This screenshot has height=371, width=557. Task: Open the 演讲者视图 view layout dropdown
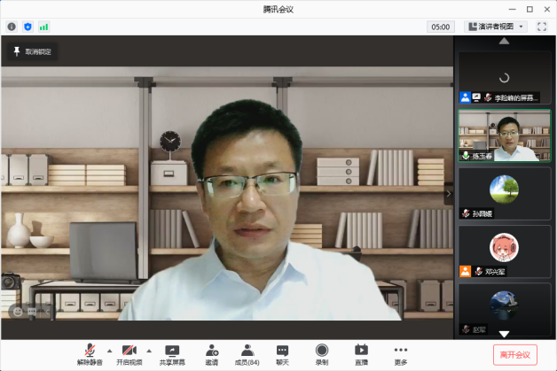(495, 27)
